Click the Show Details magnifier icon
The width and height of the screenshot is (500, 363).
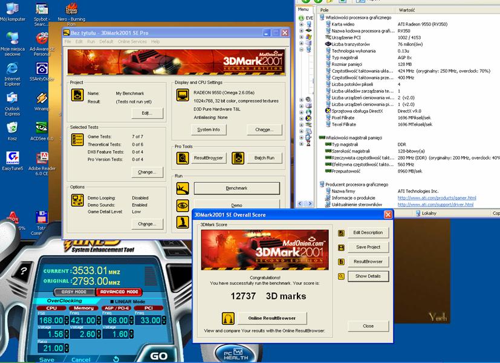341,276
